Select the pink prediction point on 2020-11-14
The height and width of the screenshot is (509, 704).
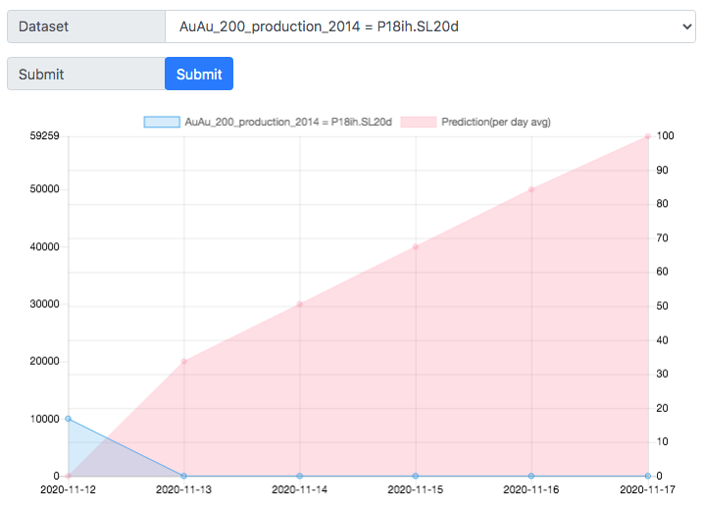300,304
